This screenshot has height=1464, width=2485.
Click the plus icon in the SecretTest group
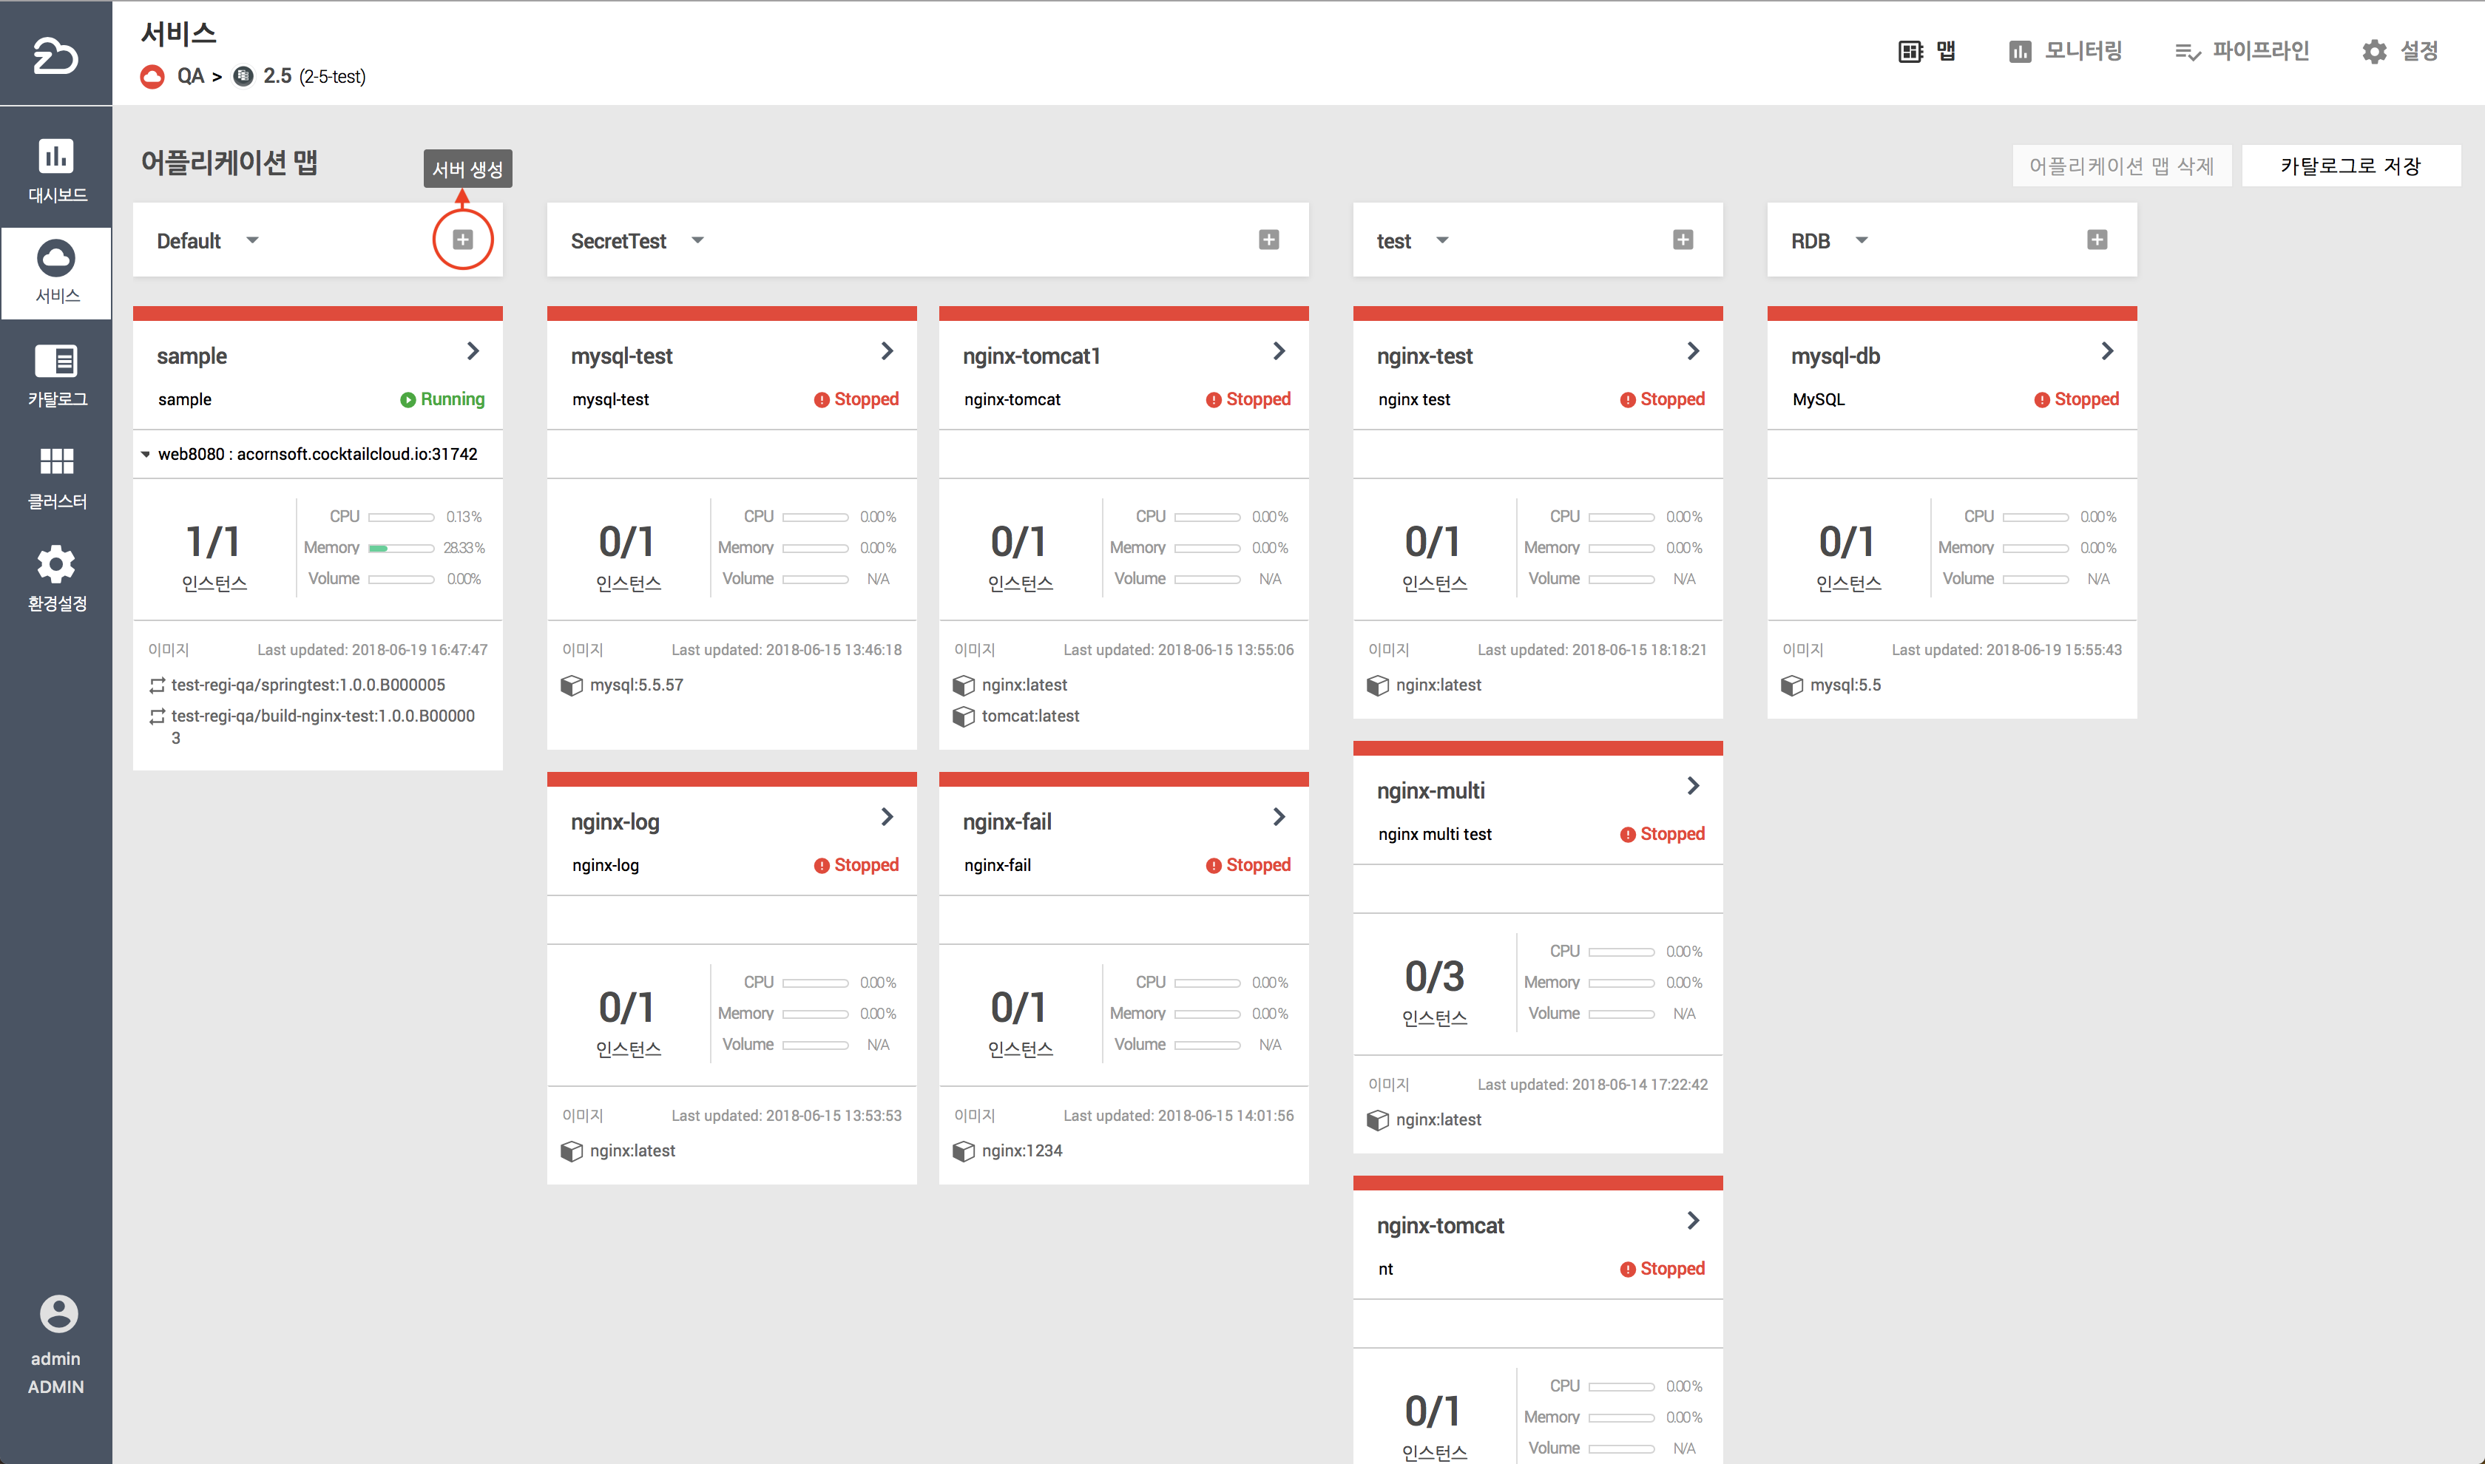click(1268, 240)
